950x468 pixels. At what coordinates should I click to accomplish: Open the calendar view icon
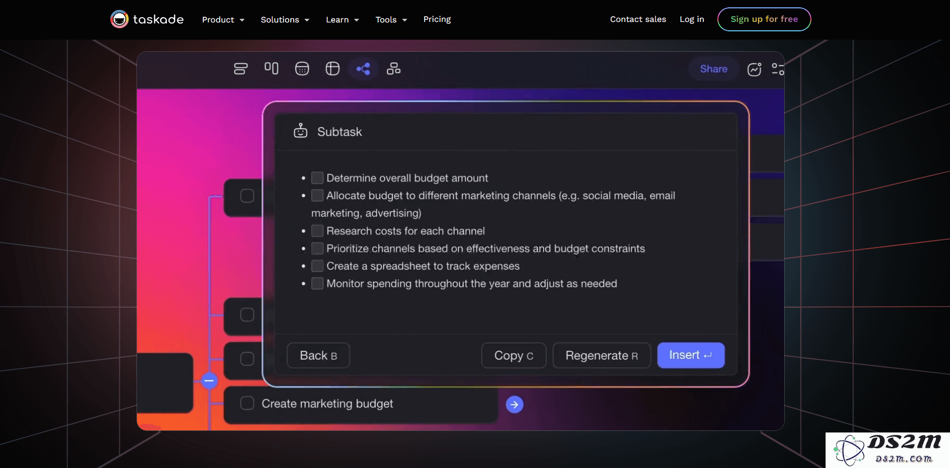click(x=302, y=68)
